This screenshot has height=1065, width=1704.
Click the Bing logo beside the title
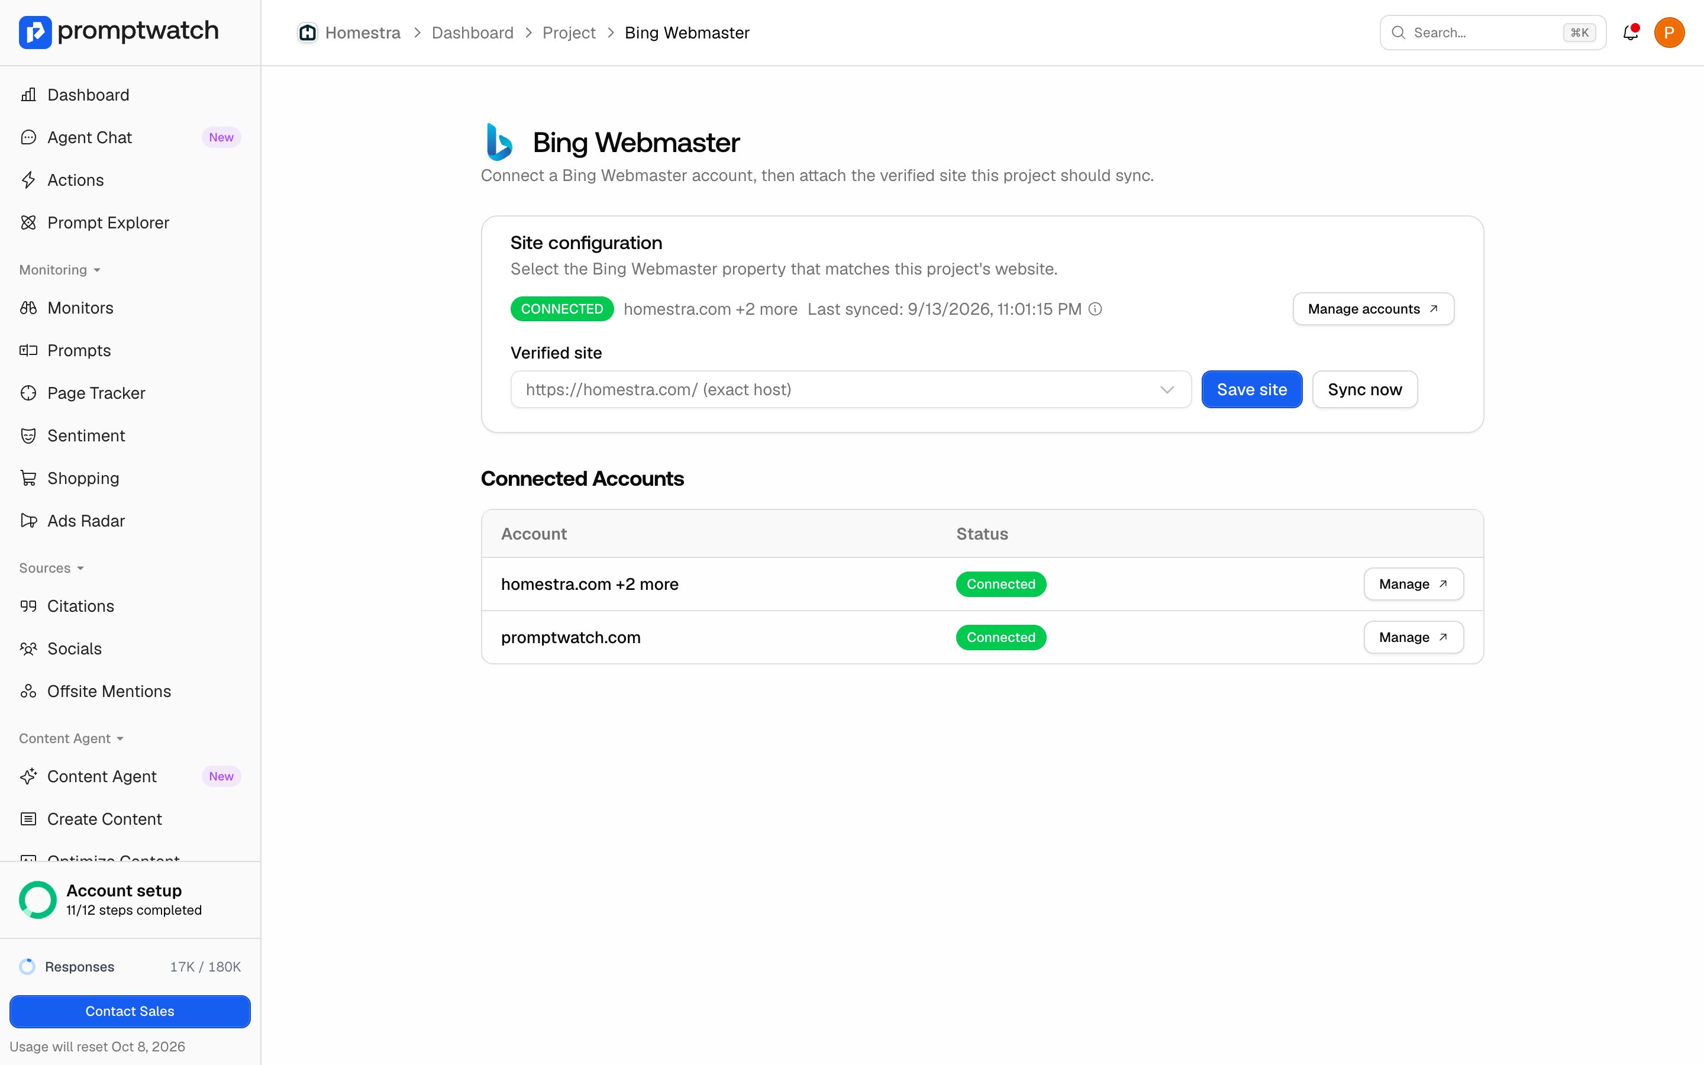pos(499,142)
